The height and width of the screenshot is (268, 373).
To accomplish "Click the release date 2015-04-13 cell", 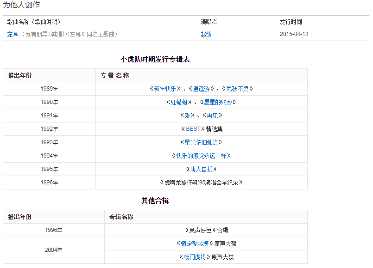I will pyautogui.click(x=294, y=34).
